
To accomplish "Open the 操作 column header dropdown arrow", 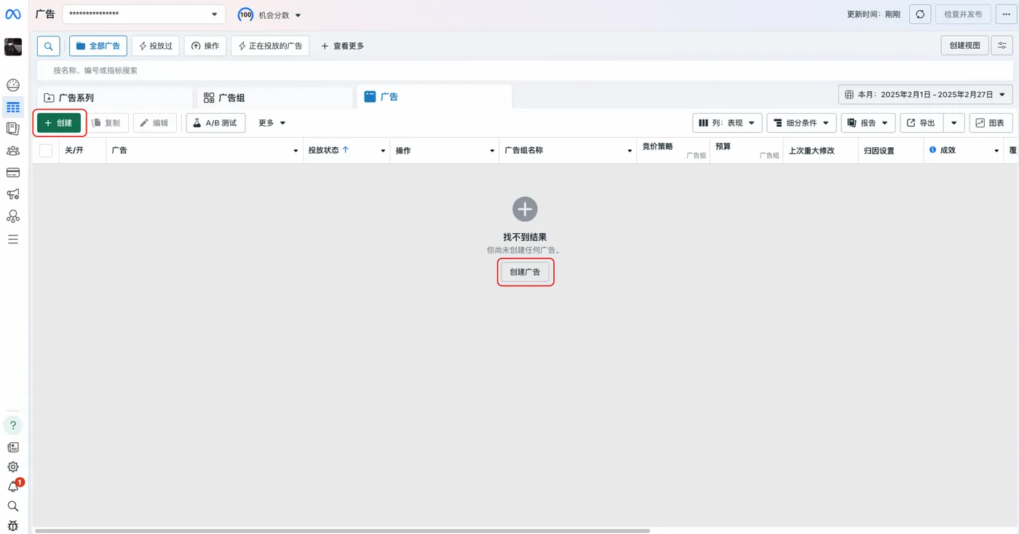I will (492, 151).
